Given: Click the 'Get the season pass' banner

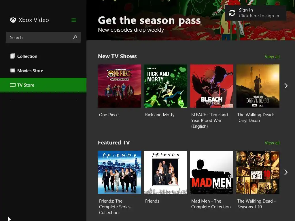Looking at the screenshot, I should click(150, 20).
